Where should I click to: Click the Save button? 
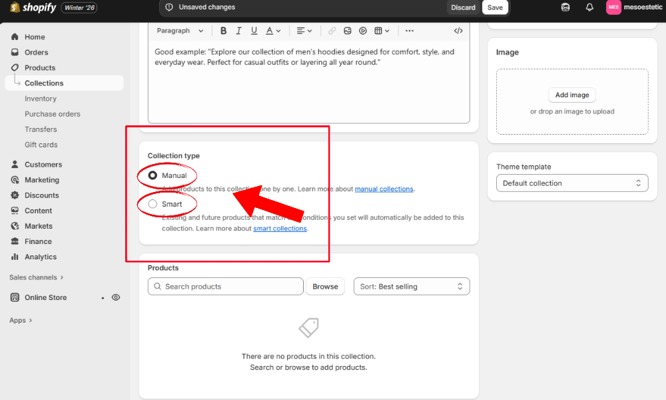coord(495,7)
